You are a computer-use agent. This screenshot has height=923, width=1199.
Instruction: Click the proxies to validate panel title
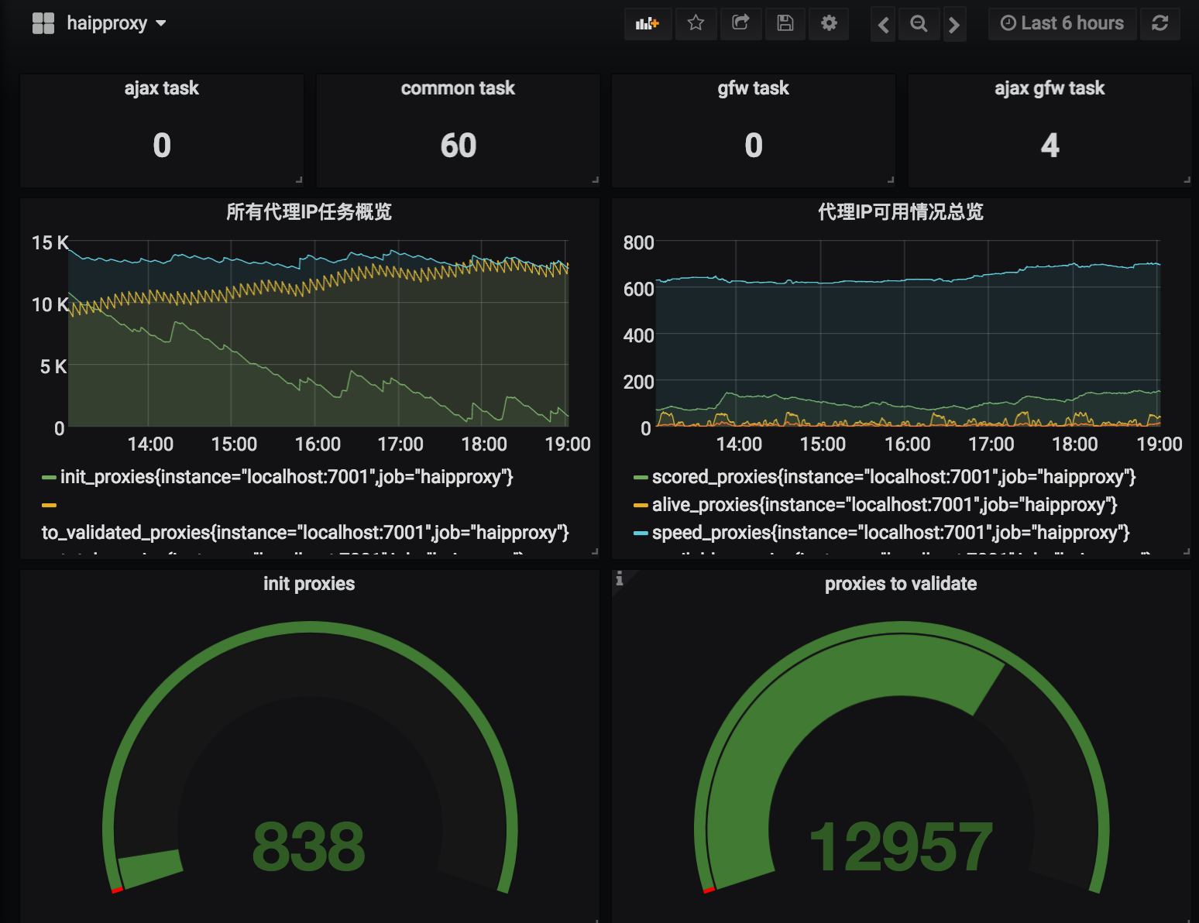pyautogui.click(x=901, y=584)
